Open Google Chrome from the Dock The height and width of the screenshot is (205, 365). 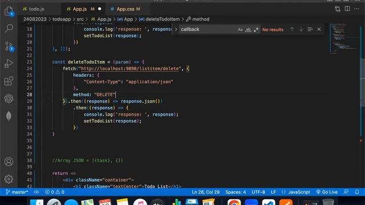pos(234,202)
